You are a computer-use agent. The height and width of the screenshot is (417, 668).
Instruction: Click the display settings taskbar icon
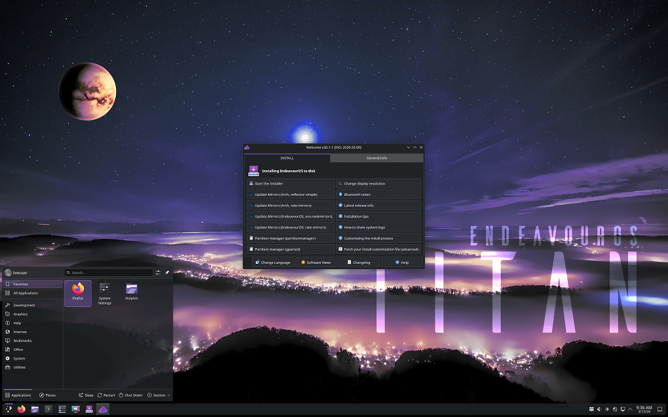point(75,409)
